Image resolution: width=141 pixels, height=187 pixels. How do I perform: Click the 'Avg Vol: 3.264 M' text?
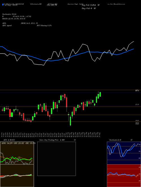pyautogui.click(x=91, y=5)
